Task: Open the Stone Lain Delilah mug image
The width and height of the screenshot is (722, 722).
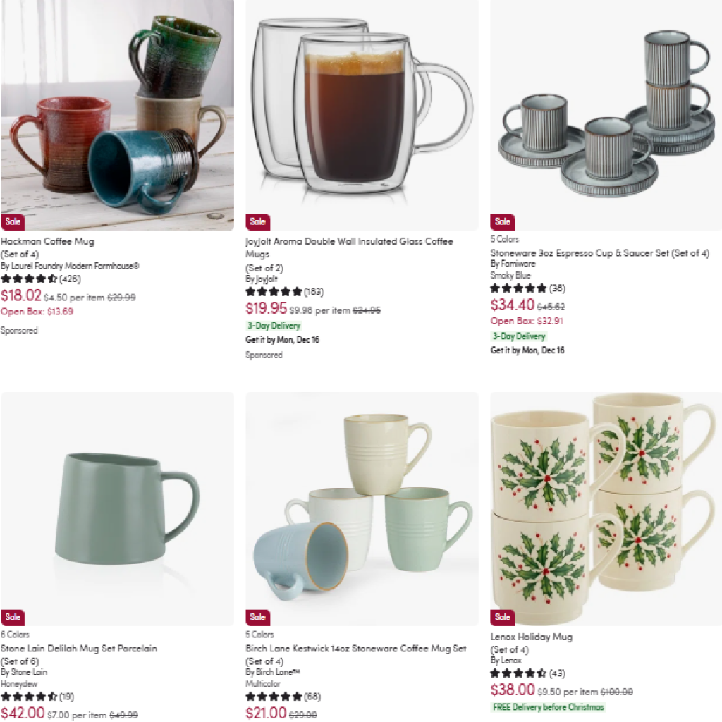Action: coord(118,509)
